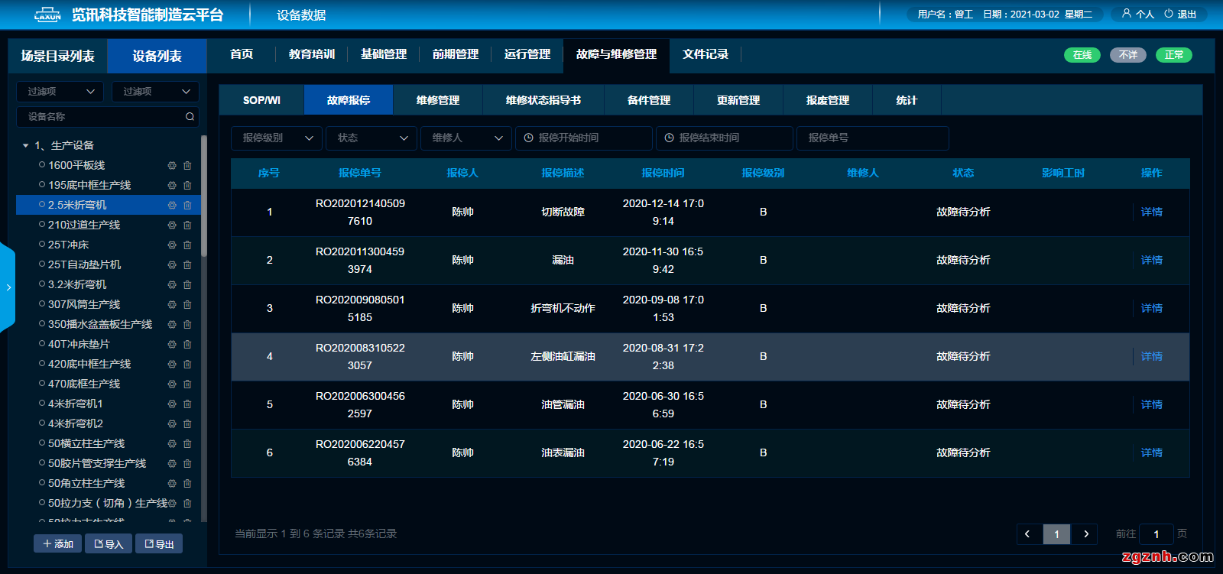Toggle 在线 status filter
Viewport: 1223px width, 574px height.
[x=1082, y=55]
